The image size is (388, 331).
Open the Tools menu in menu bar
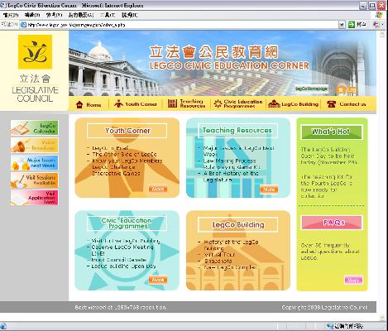click(108, 15)
